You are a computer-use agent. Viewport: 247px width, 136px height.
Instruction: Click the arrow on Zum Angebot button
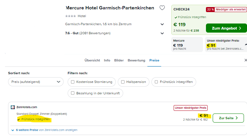click(x=240, y=28)
